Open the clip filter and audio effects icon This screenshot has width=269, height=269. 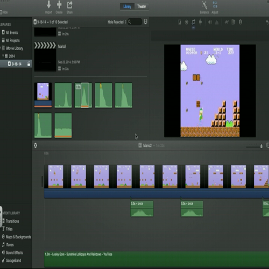tap(233, 22)
